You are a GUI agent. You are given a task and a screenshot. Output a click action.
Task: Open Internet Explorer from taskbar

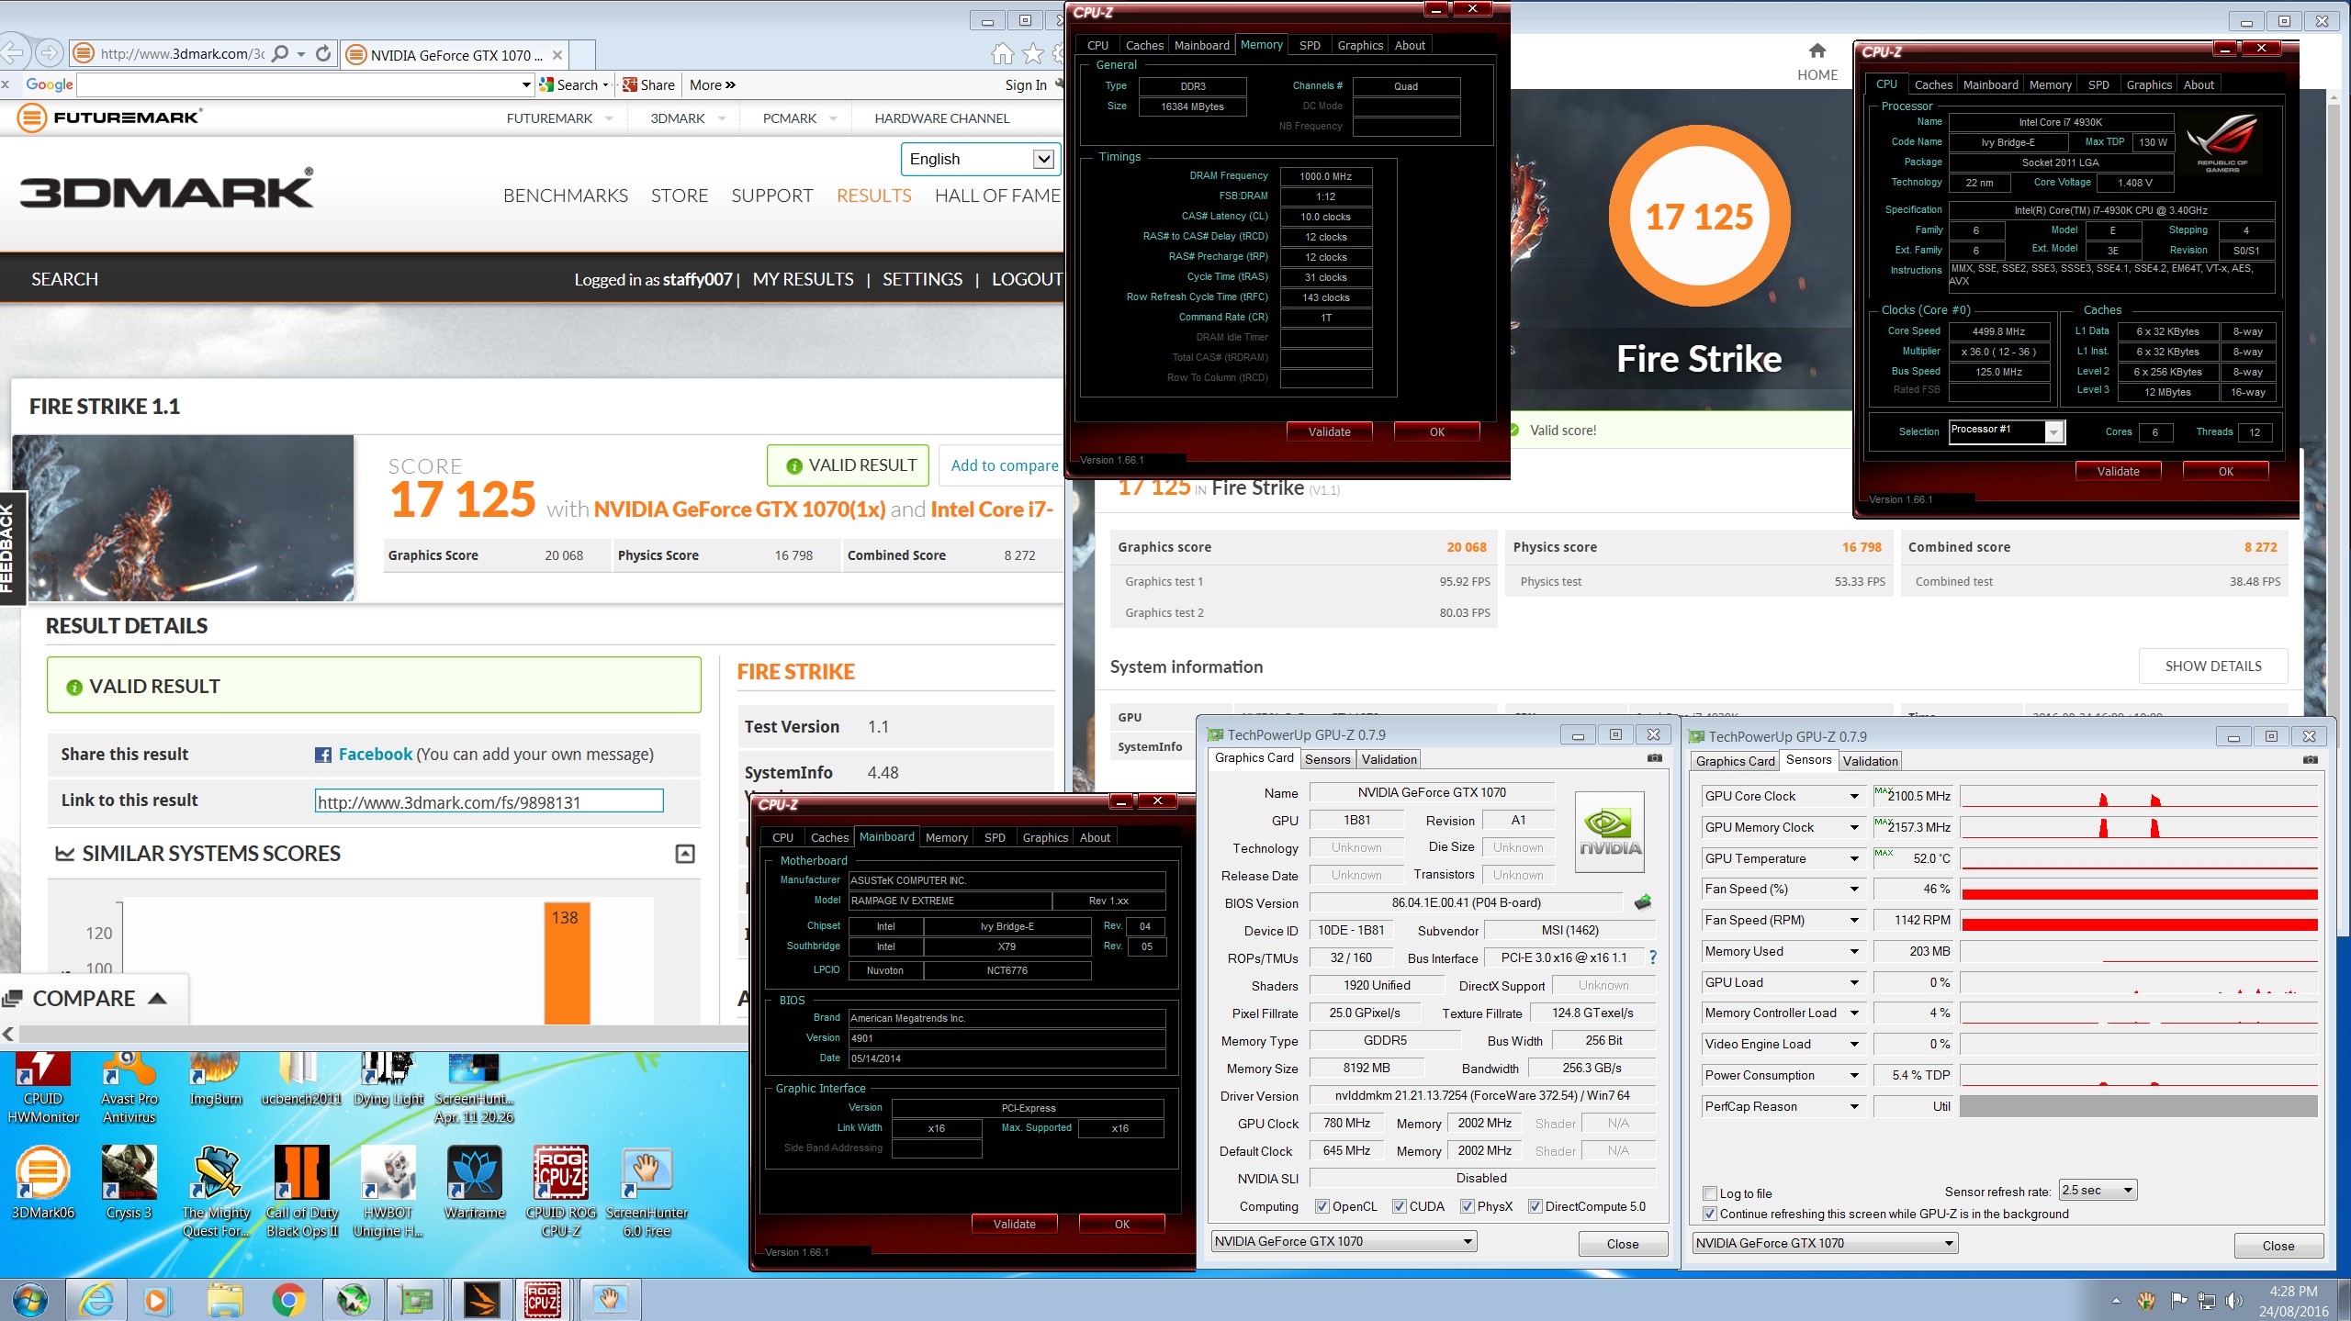tap(96, 1299)
